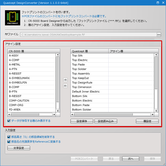
Task: Click Quadcept list scroll left arrow
Action: (x=72, y=114)
